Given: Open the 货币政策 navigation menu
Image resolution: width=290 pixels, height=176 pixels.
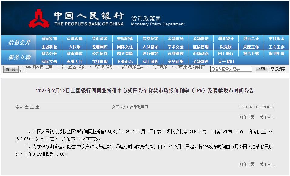Looking at the screenshot, I should (100, 39).
